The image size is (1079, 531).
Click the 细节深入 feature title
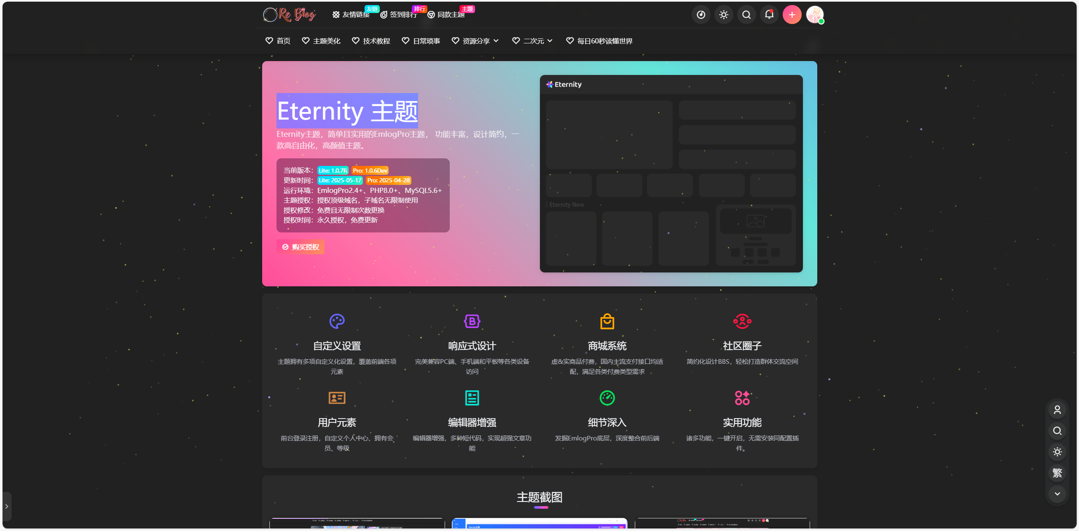click(607, 423)
